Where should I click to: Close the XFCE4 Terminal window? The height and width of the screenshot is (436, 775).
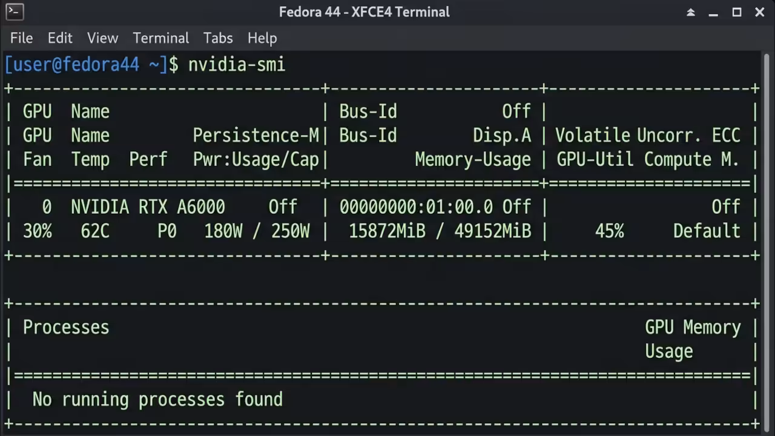point(760,12)
